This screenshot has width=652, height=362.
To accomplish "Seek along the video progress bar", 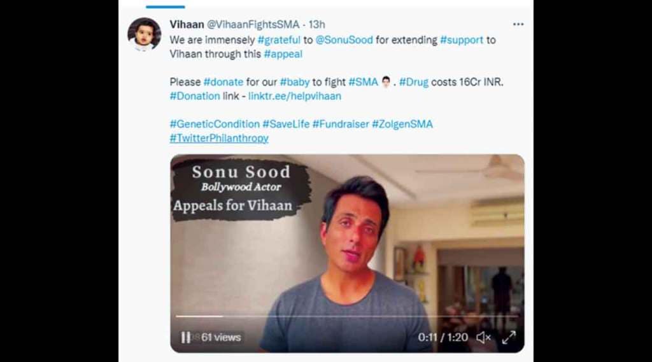I will [347, 316].
